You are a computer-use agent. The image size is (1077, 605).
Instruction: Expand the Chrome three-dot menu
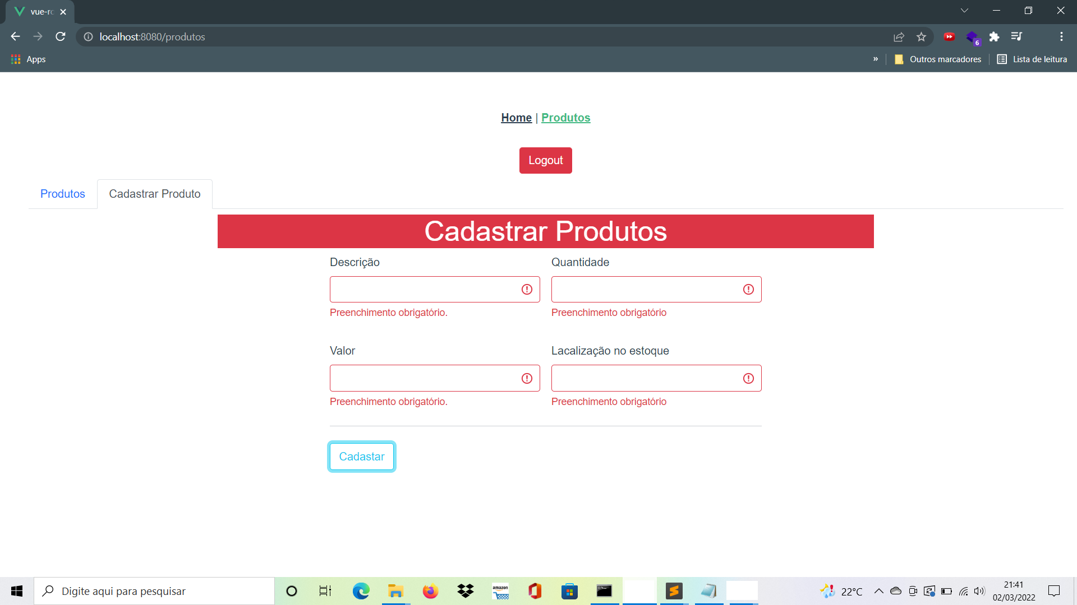(x=1061, y=36)
